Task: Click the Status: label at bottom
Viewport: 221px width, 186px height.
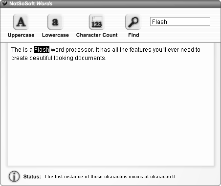Action: click(x=32, y=177)
